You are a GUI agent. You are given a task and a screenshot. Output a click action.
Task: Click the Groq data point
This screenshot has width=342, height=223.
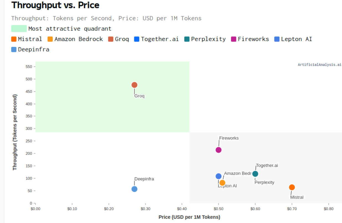pos(134,85)
